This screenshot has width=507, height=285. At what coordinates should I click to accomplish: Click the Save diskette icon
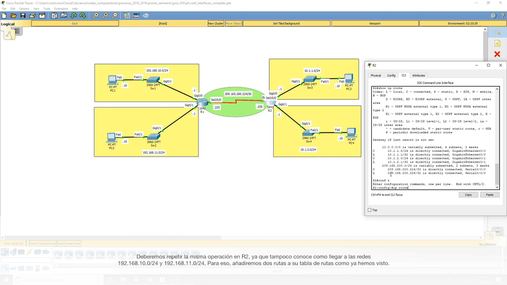point(23,16)
